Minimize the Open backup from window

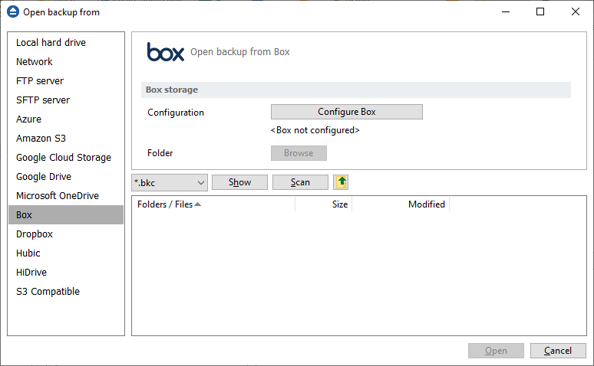505,11
